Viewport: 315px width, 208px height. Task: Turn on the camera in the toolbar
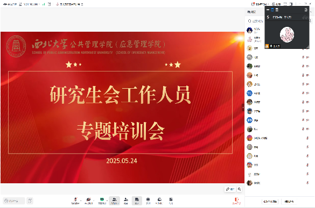[x=88, y=200]
